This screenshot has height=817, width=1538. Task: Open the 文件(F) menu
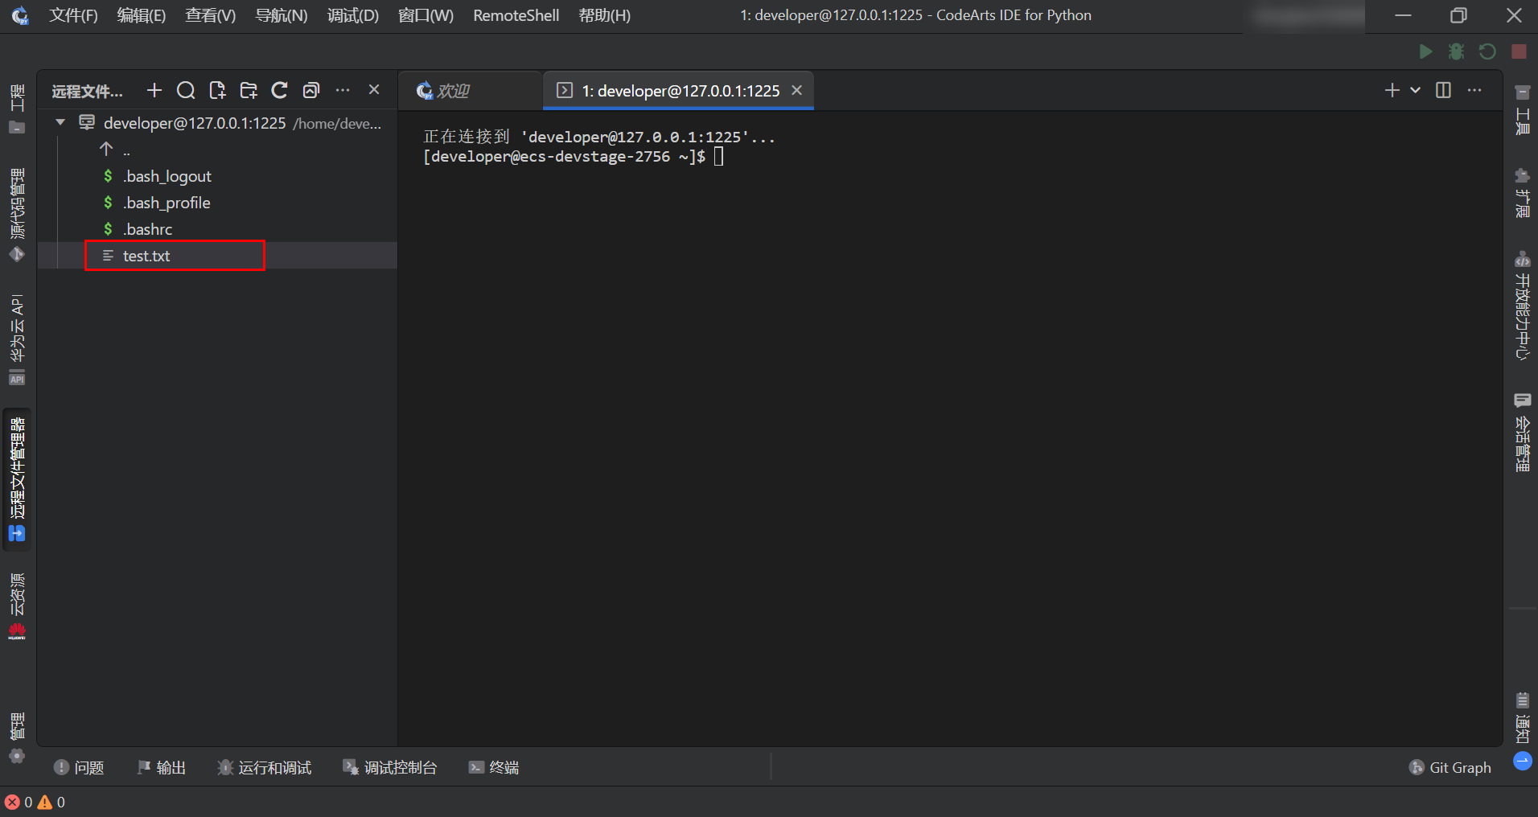click(74, 15)
